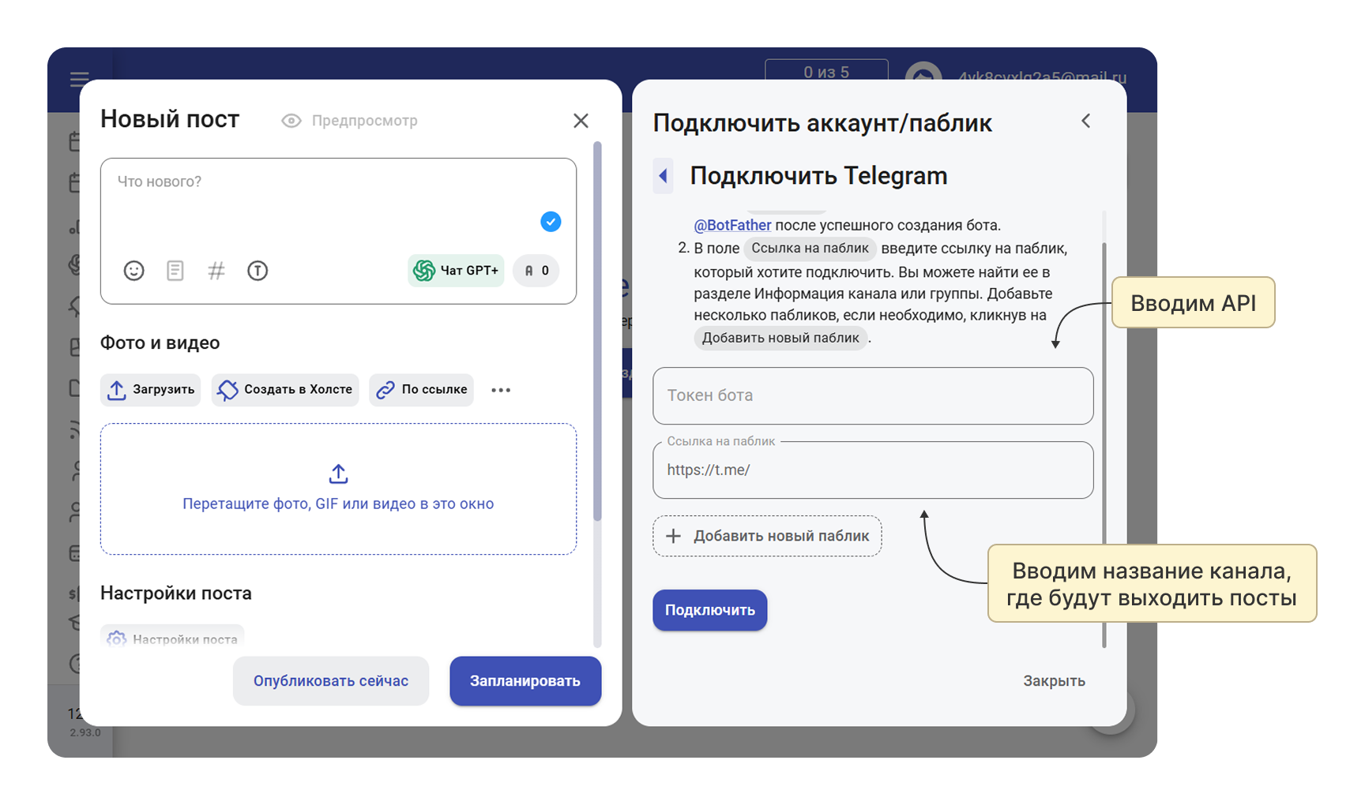Open the emoji picker in post editor
This screenshot has width=1365, height=805.
(134, 271)
